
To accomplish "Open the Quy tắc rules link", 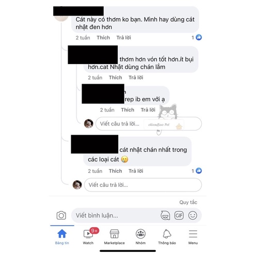I will pos(188,202).
